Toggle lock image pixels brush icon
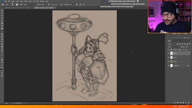The height and width of the screenshot is (108, 192). (x=173, y=49)
